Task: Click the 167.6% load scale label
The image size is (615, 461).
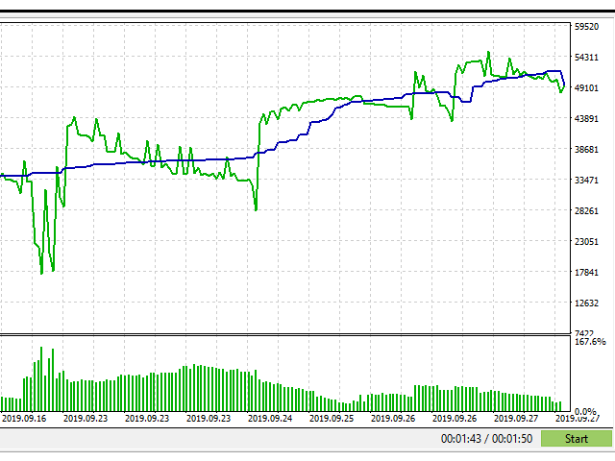Action: click(590, 342)
